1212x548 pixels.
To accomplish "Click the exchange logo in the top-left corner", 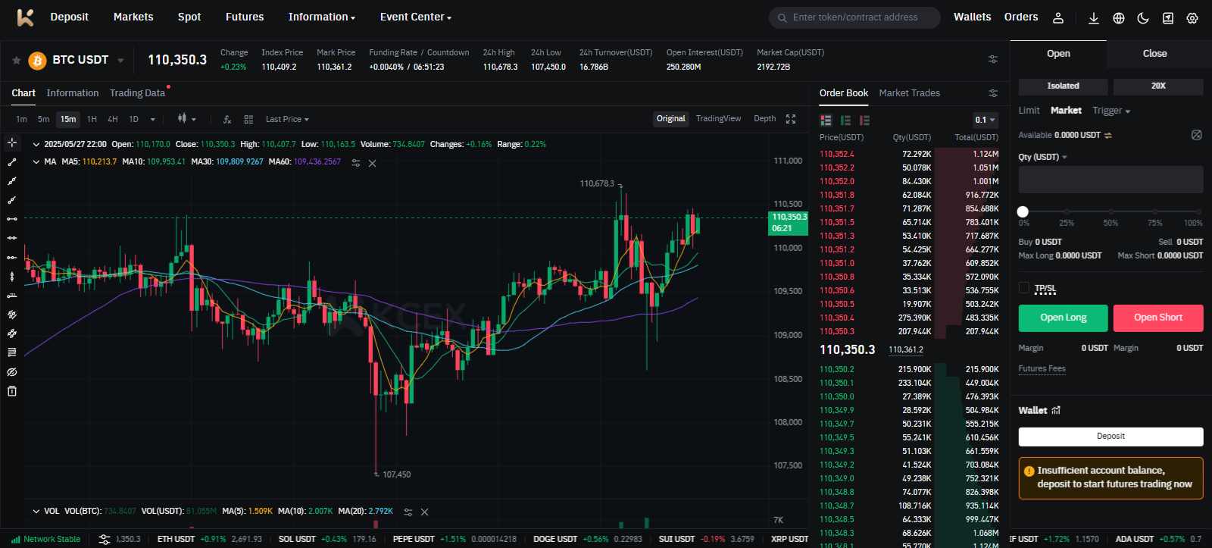I will 25,17.
